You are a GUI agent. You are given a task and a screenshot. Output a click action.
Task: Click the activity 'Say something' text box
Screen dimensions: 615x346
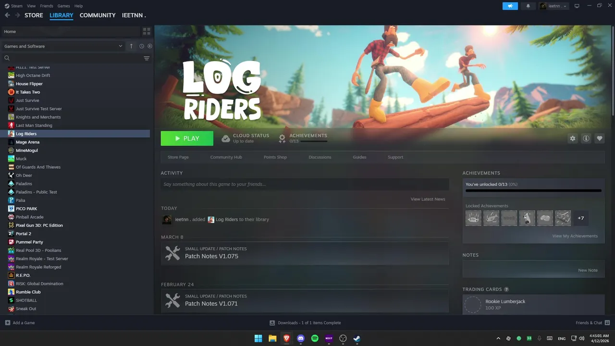(305, 184)
